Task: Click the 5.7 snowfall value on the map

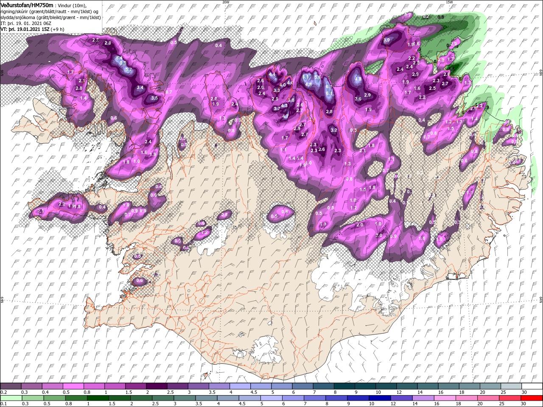Action: pos(129,70)
